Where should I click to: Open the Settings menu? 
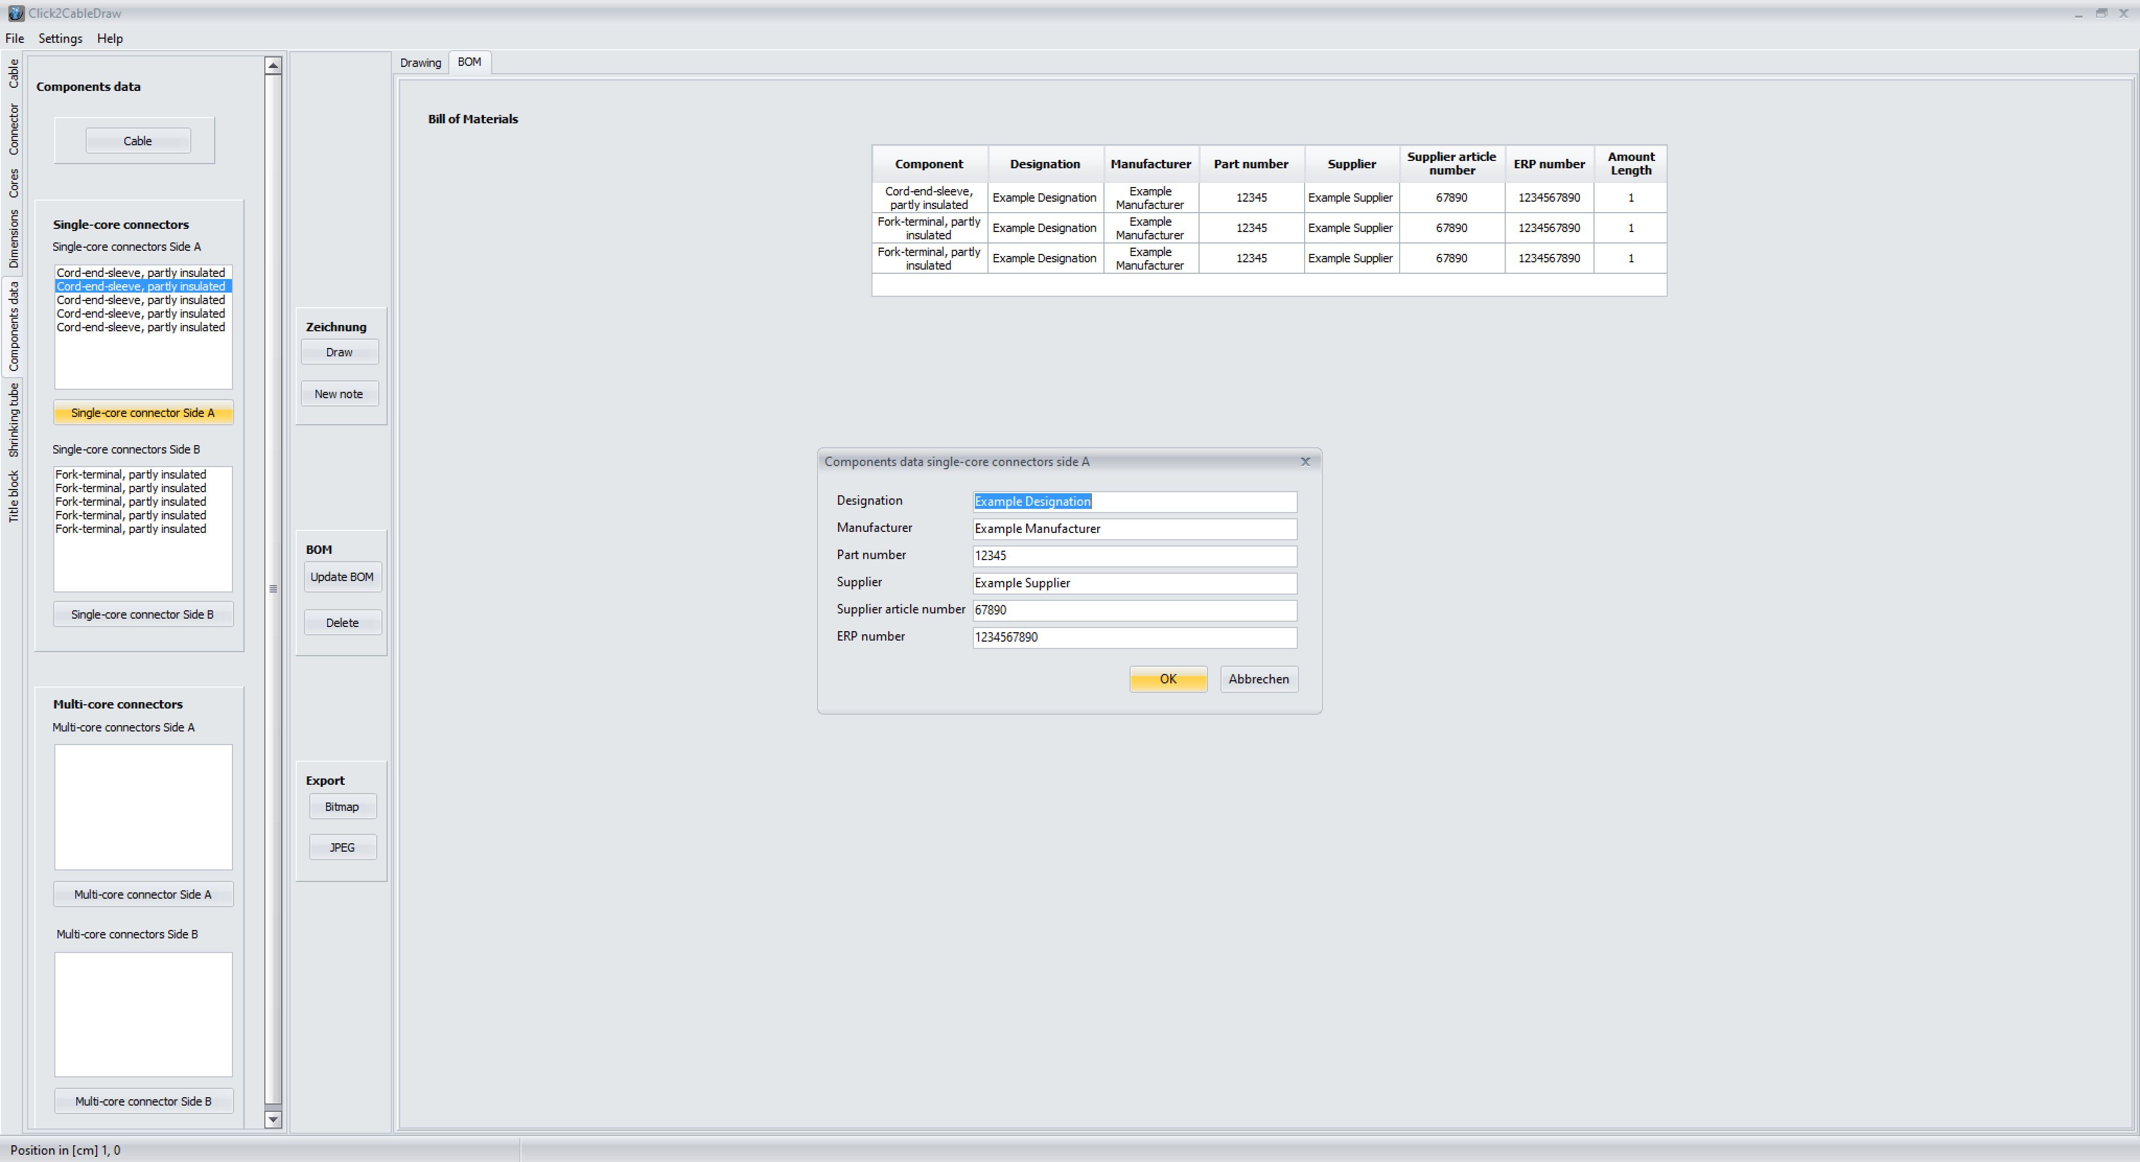coord(60,38)
